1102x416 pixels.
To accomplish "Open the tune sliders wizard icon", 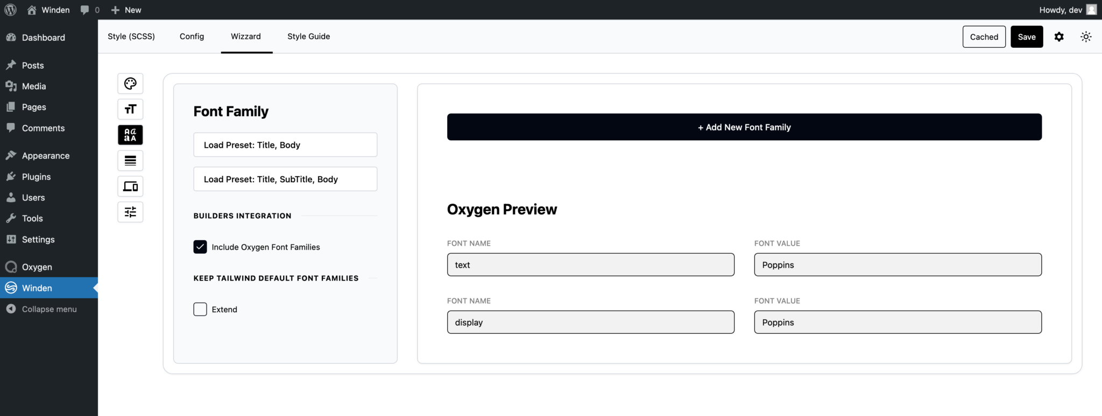I will pyautogui.click(x=130, y=212).
